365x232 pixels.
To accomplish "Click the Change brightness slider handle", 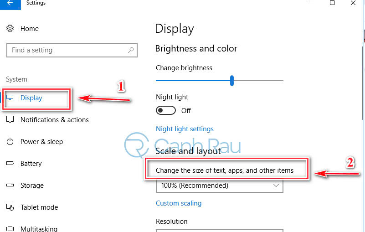I will 232,81.
